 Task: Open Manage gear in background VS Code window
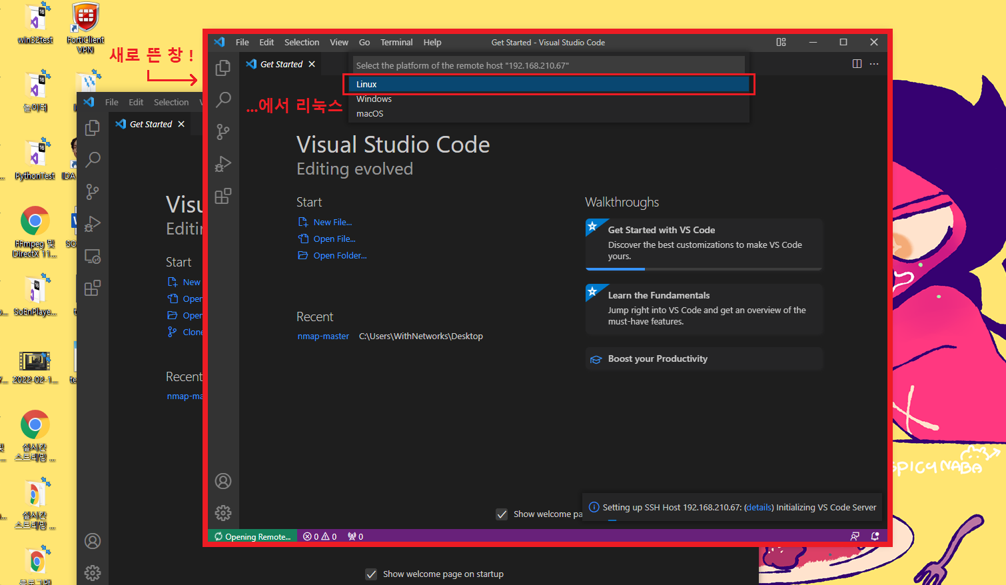(x=93, y=573)
